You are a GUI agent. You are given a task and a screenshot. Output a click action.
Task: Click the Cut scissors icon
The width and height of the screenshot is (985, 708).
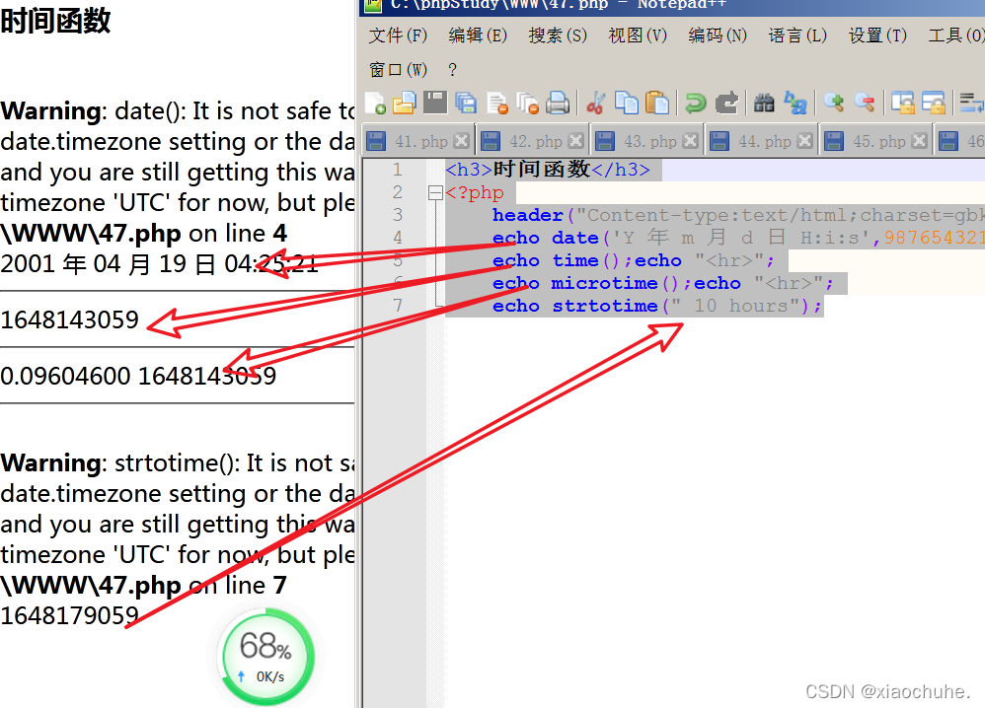pos(595,103)
